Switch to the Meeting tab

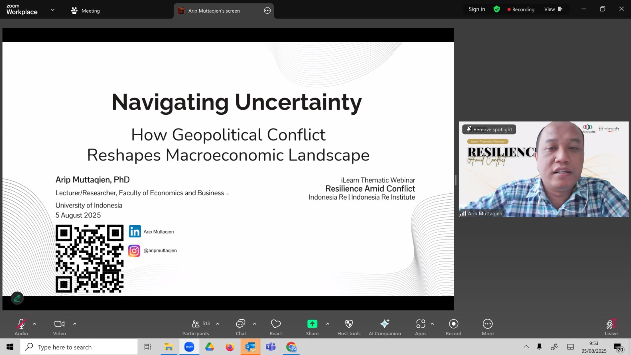click(85, 11)
